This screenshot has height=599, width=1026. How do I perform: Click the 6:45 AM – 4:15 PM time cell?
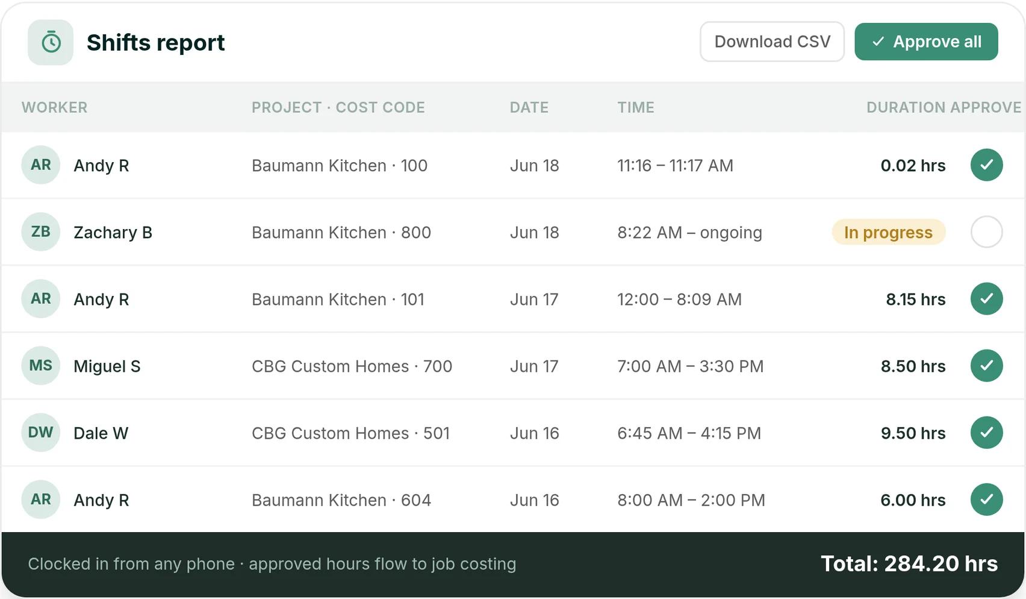coord(689,433)
